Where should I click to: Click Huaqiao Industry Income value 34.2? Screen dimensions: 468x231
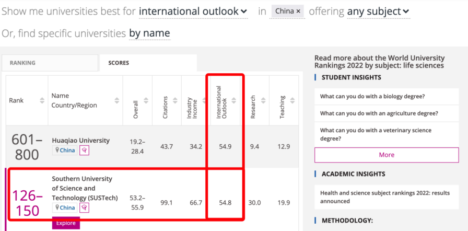pyautogui.click(x=196, y=147)
